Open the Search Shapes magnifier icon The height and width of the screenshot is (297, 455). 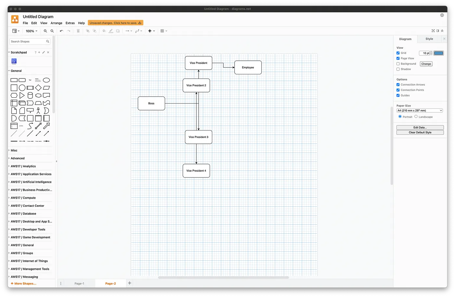(x=47, y=42)
